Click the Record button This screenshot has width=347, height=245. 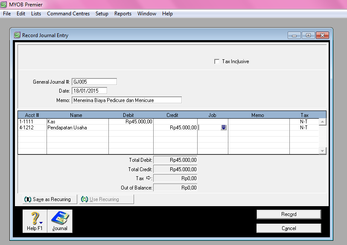[289, 214]
